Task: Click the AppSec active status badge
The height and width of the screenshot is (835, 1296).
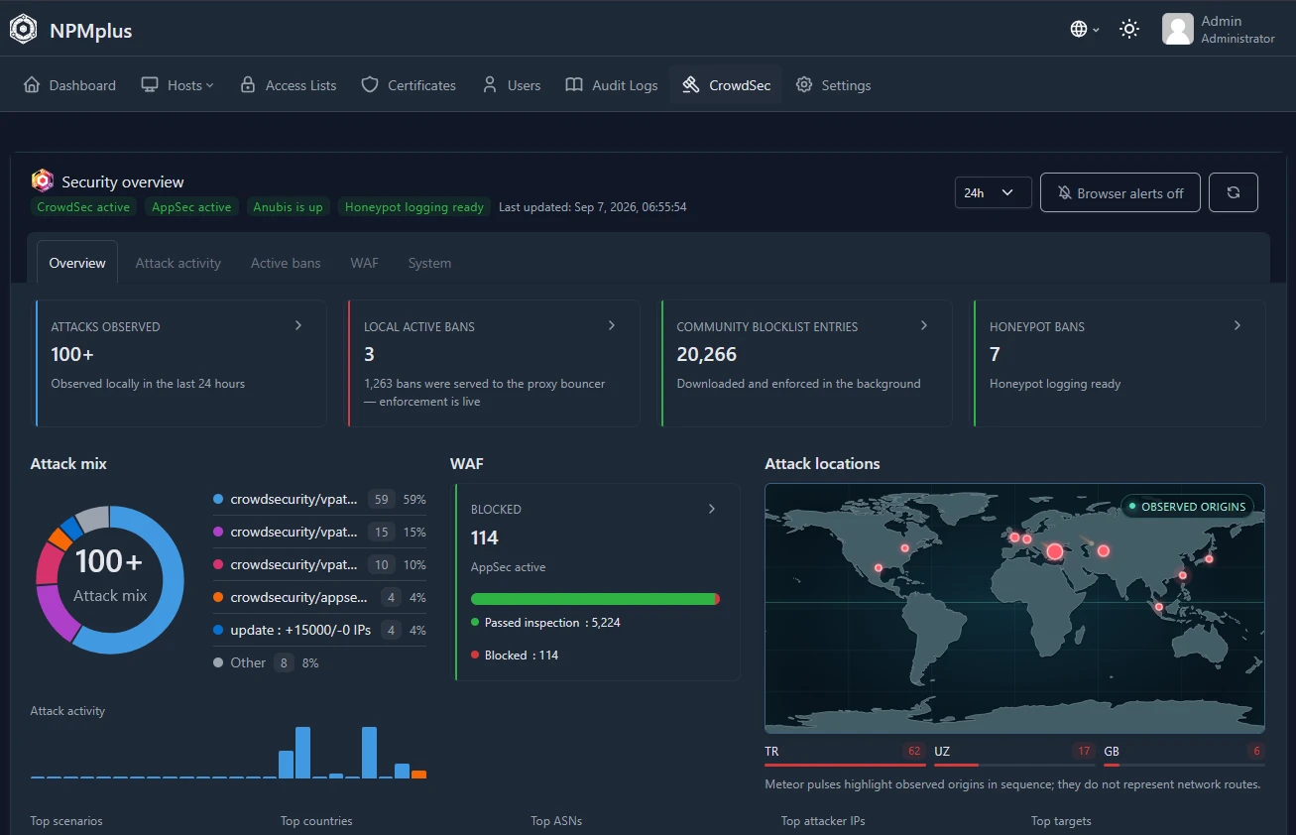Action: point(191,207)
